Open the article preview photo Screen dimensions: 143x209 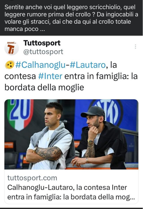click(x=71, y=134)
